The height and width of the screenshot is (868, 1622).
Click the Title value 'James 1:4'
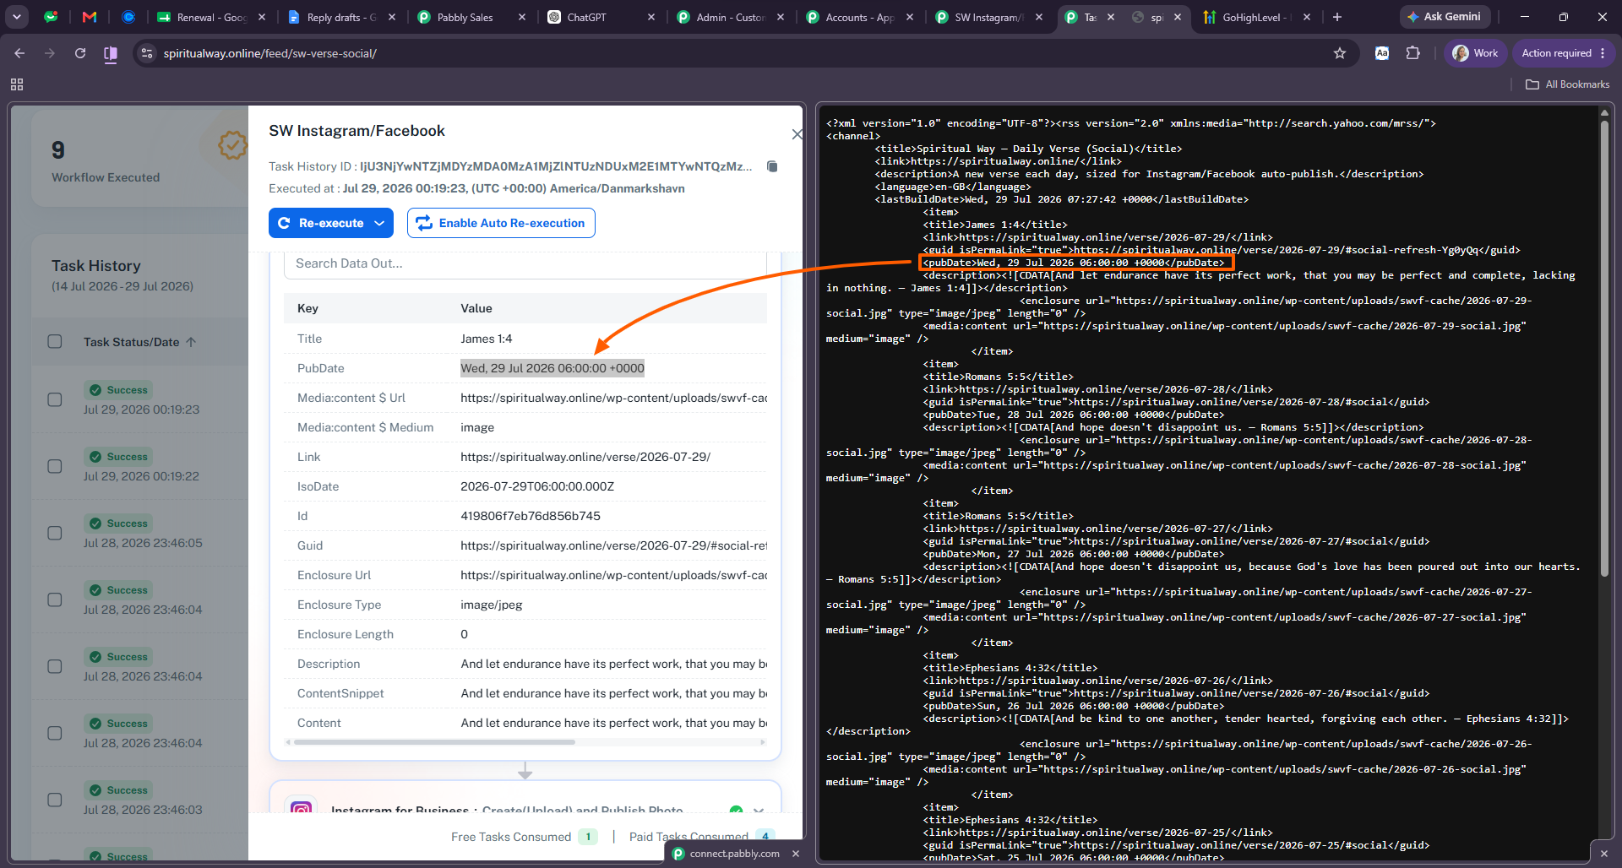point(487,339)
